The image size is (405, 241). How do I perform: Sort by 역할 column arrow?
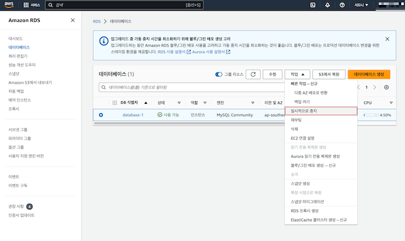(x=205, y=102)
